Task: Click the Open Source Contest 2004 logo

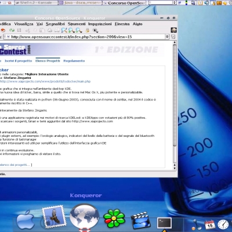Action: click(x=15, y=50)
